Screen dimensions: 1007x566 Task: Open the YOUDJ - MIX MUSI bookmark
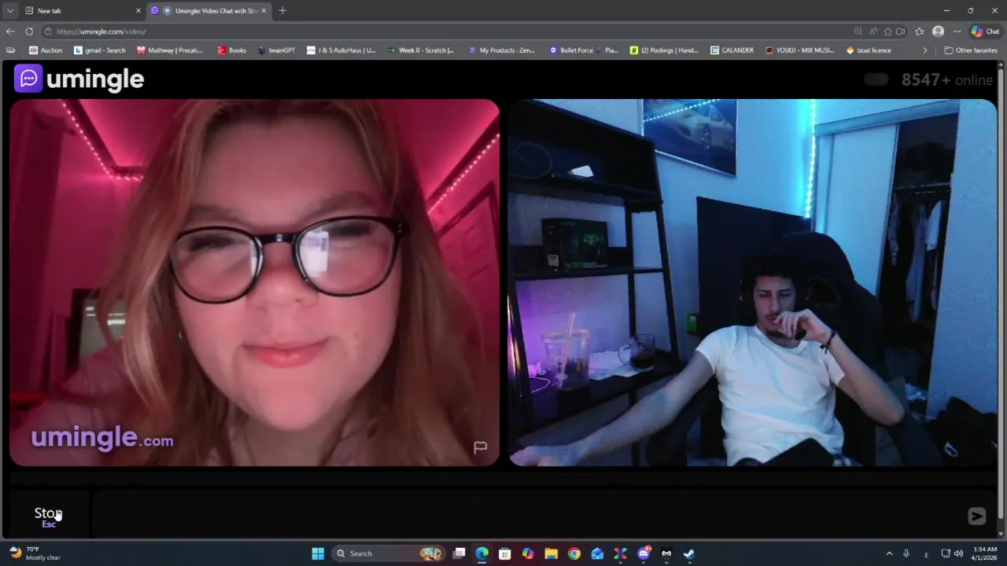tap(799, 50)
